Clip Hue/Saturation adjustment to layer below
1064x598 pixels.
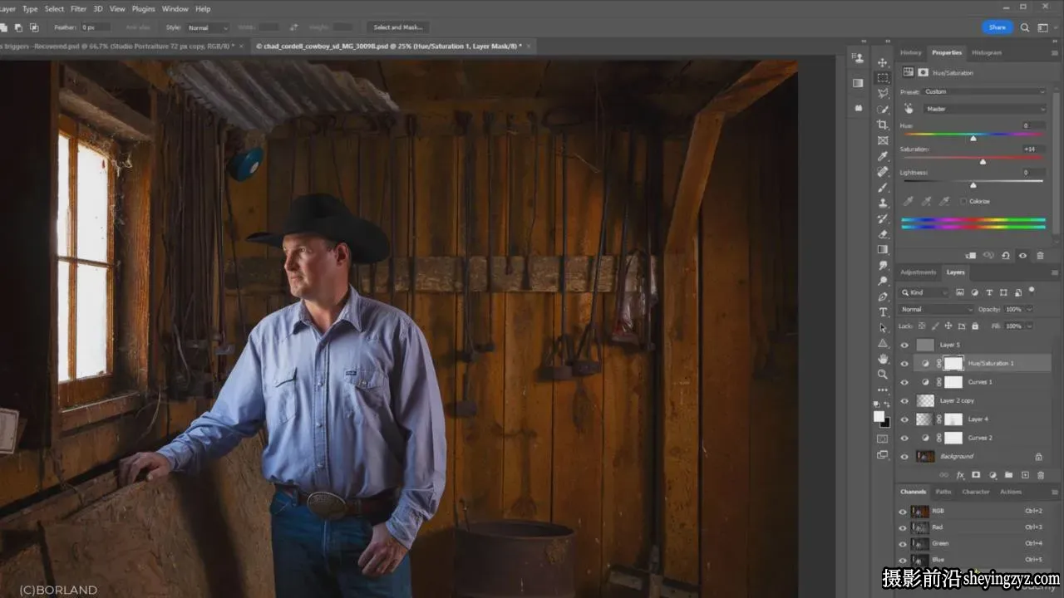pyautogui.click(x=971, y=256)
